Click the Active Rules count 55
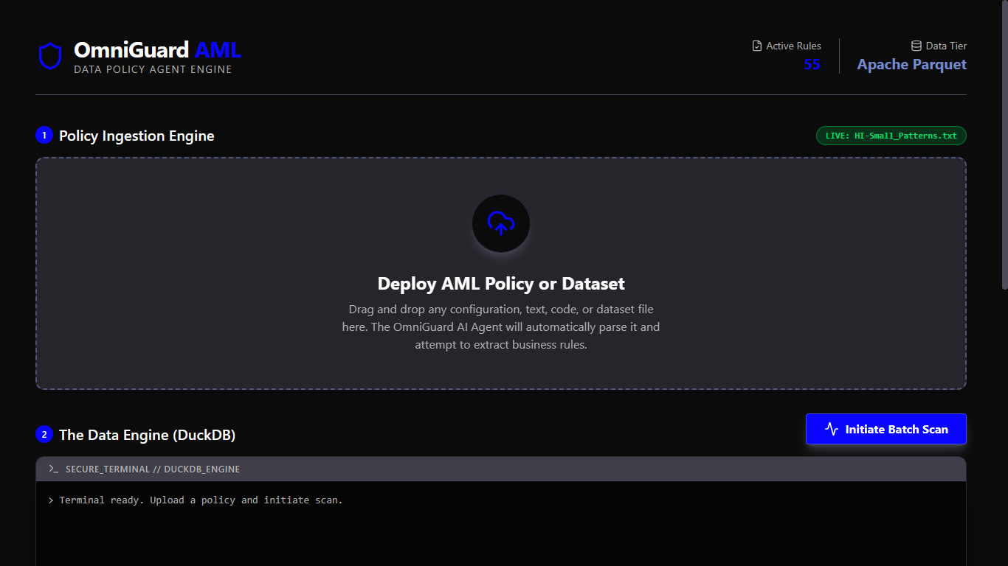The image size is (1008, 566). [x=812, y=65]
